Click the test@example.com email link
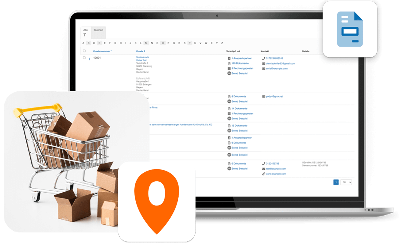The height and width of the screenshot is (246, 399). pos(276,169)
